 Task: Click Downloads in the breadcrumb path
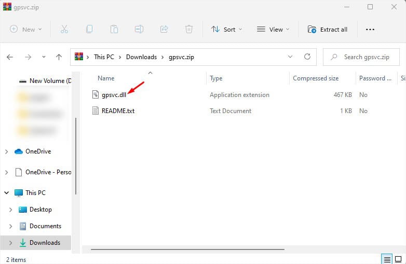pos(141,57)
